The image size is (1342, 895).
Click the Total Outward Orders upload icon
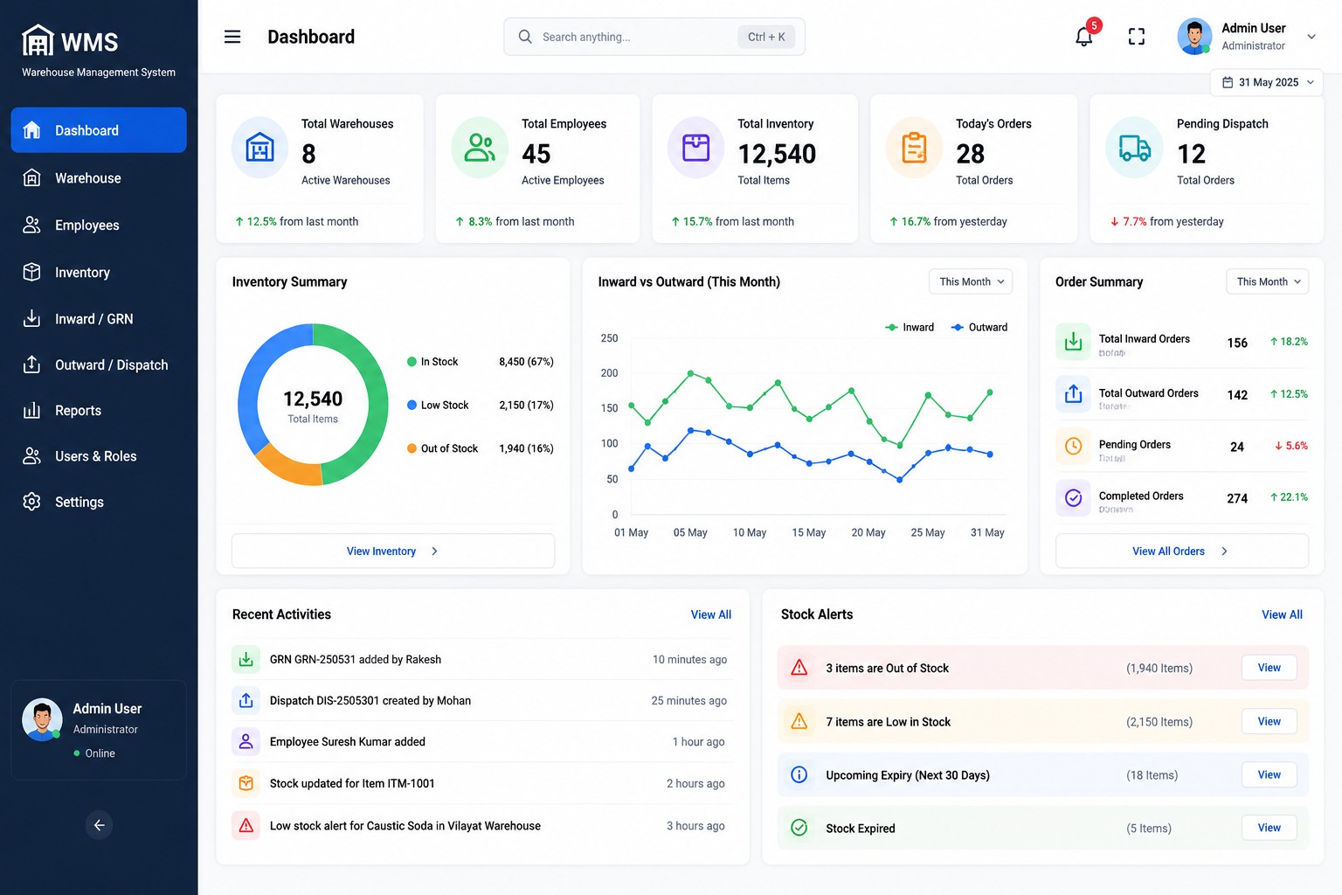[x=1074, y=394]
